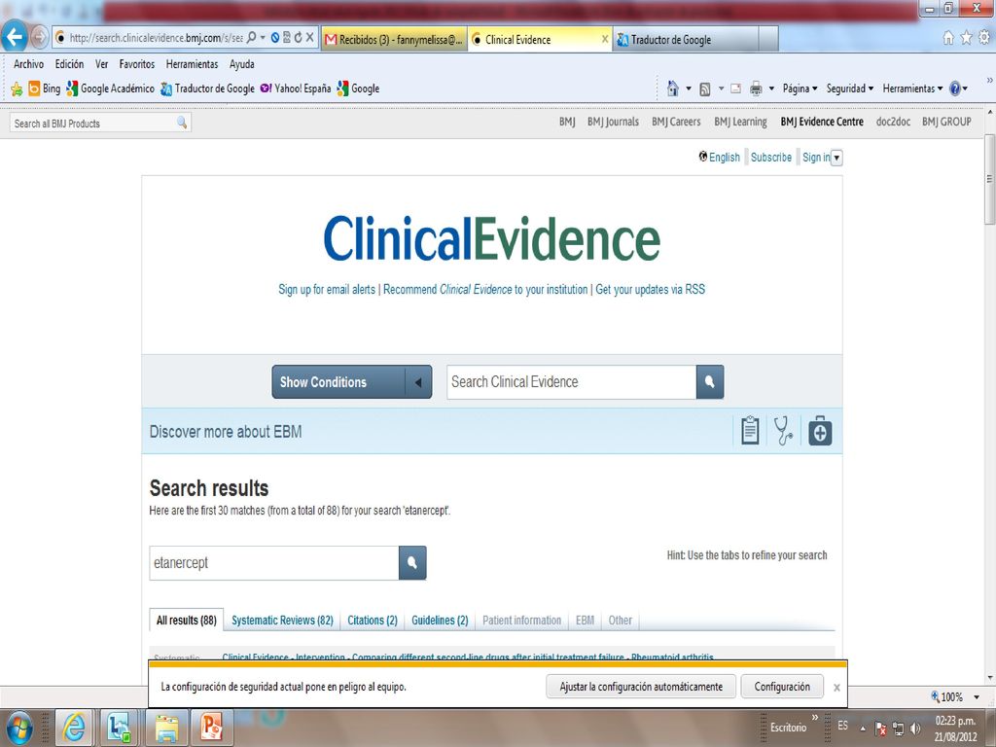Screen dimensions: 996x747
Task: Close the security notification bar
Action: [836, 688]
